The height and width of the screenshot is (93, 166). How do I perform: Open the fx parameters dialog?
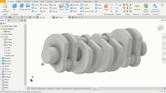(x=76, y=17)
